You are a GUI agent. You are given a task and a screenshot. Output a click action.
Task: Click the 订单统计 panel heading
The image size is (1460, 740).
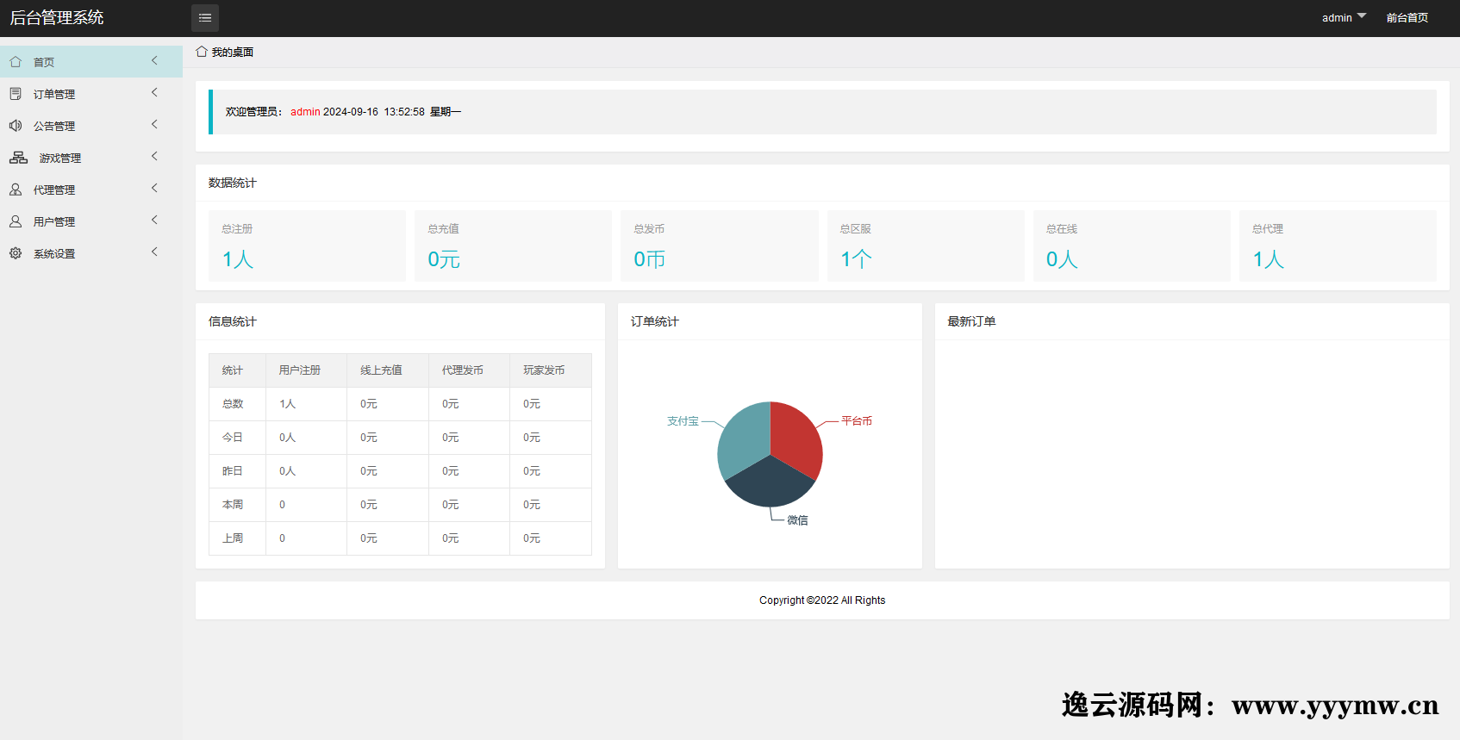(x=655, y=321)
